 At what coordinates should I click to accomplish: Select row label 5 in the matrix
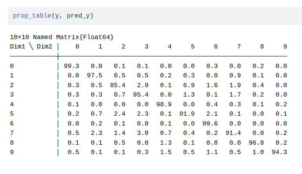[12, 114]
